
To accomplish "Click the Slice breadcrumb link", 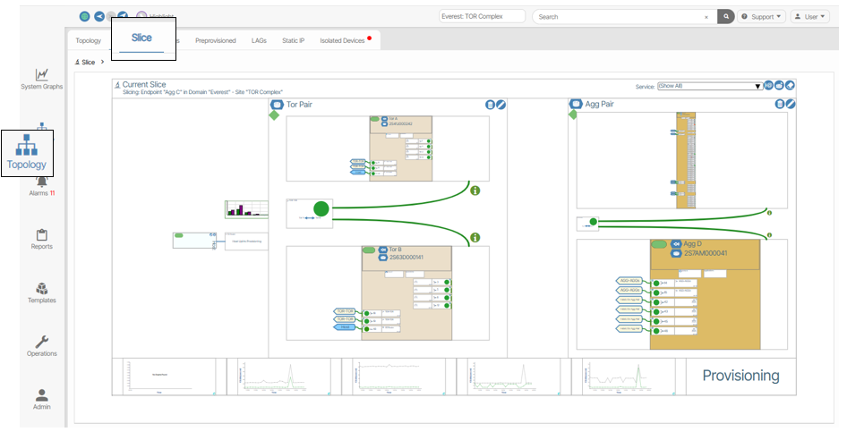I will click(x=88, y=63).
